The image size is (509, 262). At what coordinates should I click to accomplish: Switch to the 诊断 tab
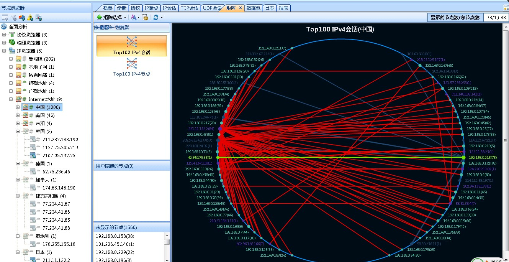pyautogui.click(x=122, y=8)
